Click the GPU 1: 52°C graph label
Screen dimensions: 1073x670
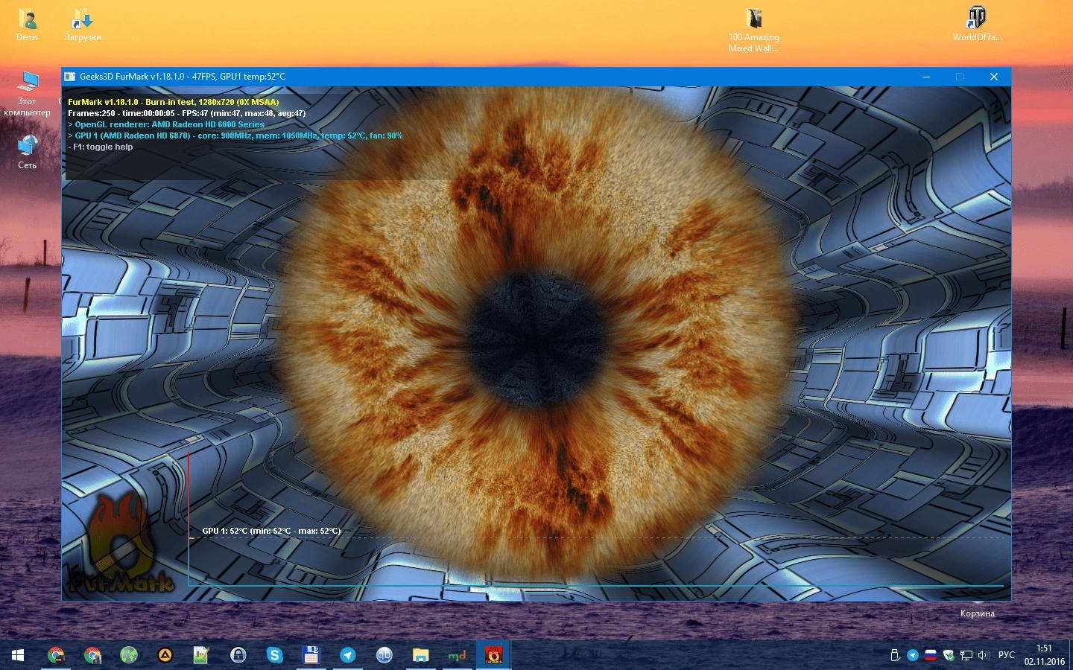tap(271, 531)
